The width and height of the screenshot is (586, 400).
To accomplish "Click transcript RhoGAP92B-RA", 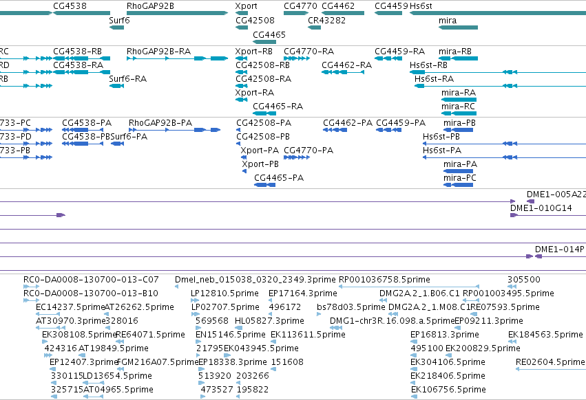I will (x=159, y=51).
